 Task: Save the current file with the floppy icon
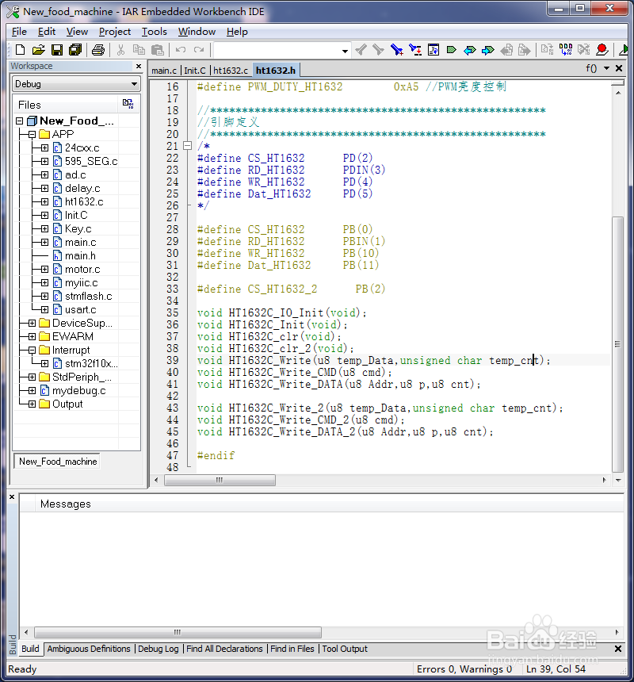point(57,50)
